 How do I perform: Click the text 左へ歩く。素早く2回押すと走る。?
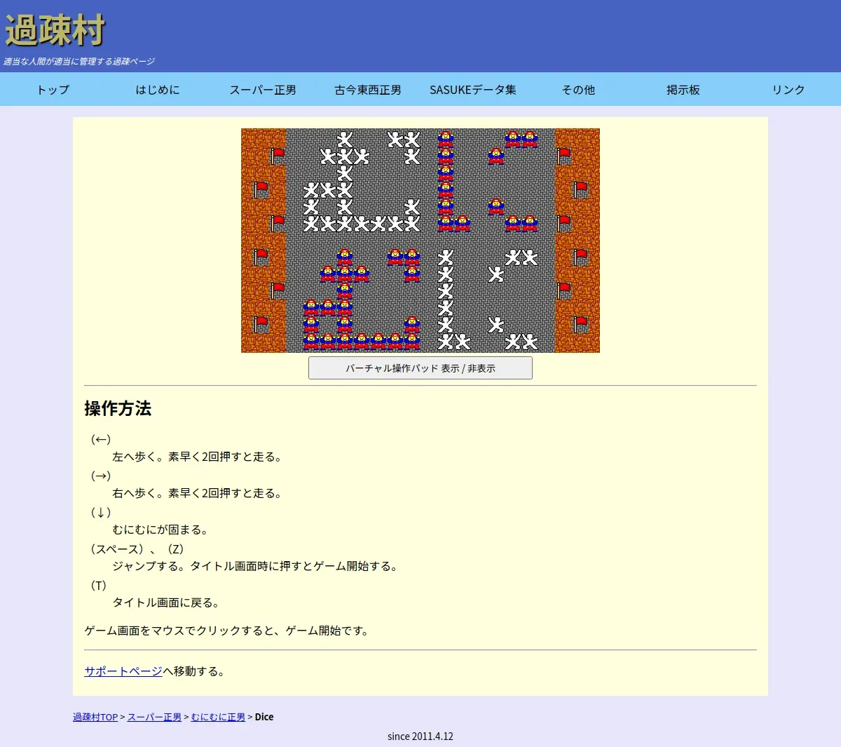[x=198, y=457]
